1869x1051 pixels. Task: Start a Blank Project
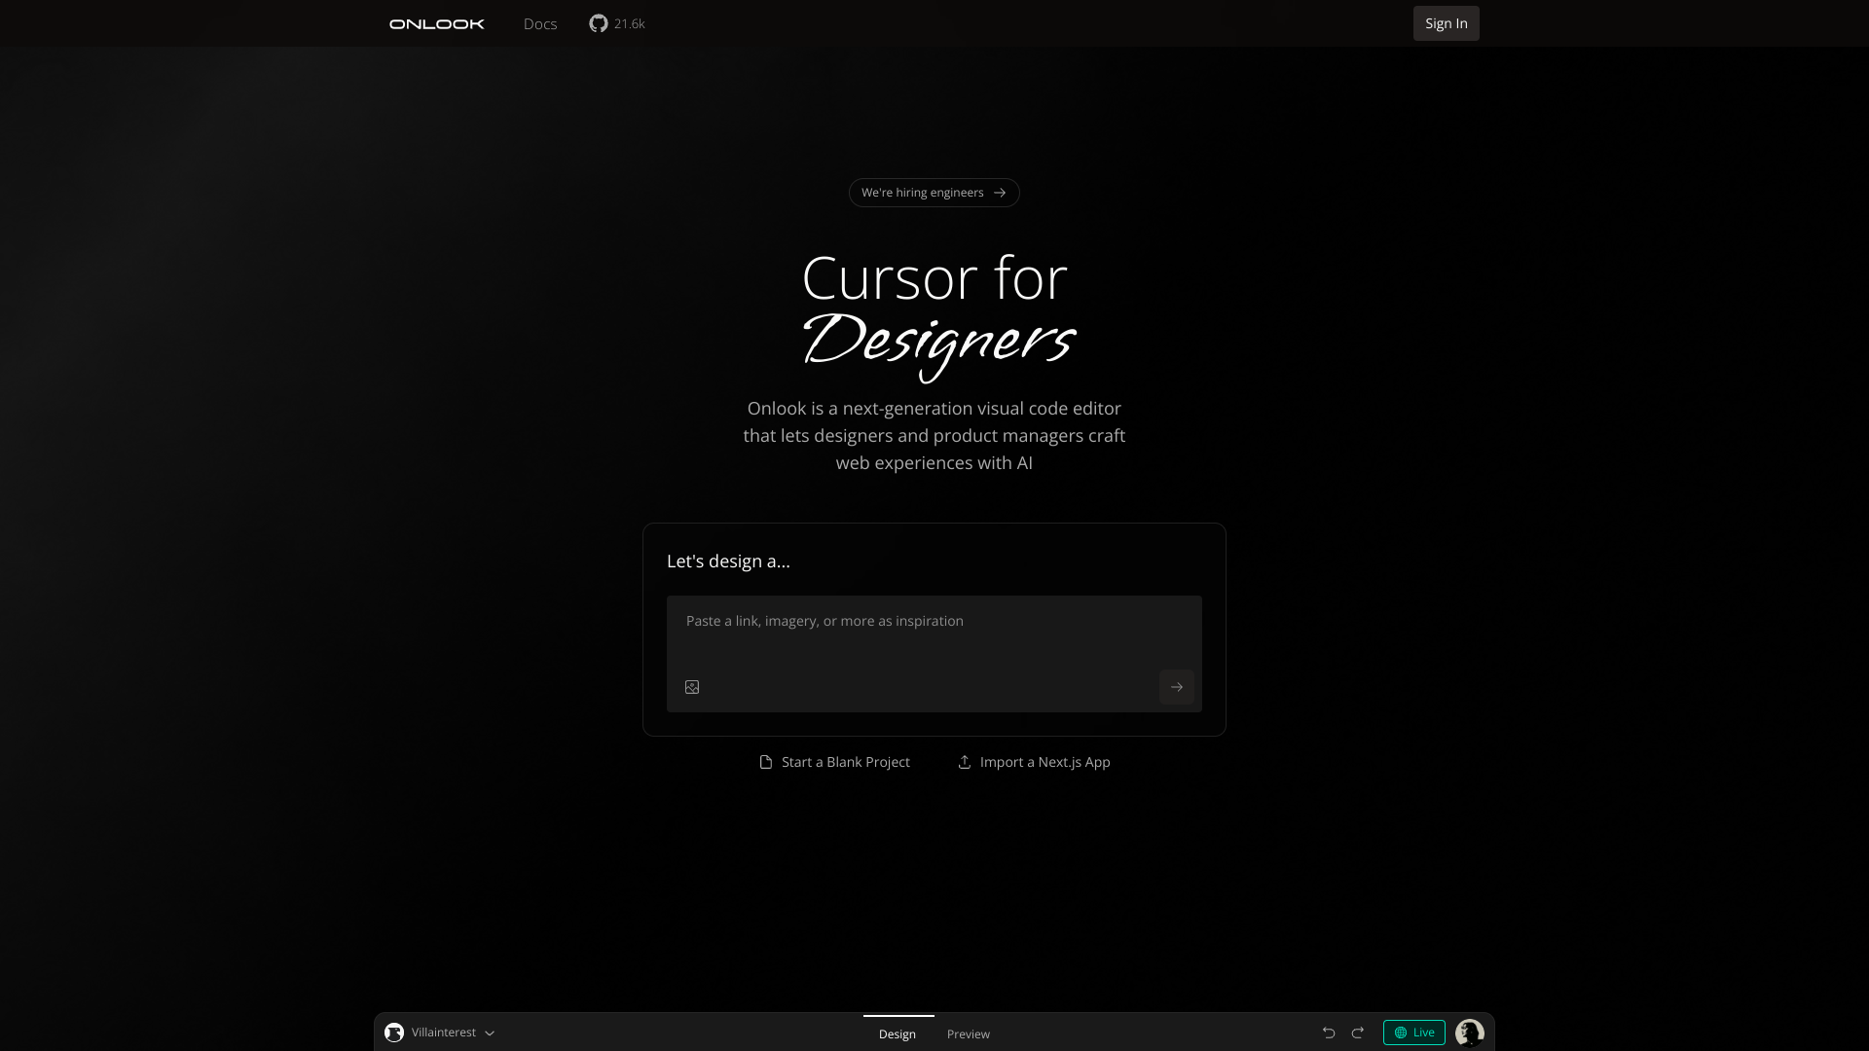[845, 762]
